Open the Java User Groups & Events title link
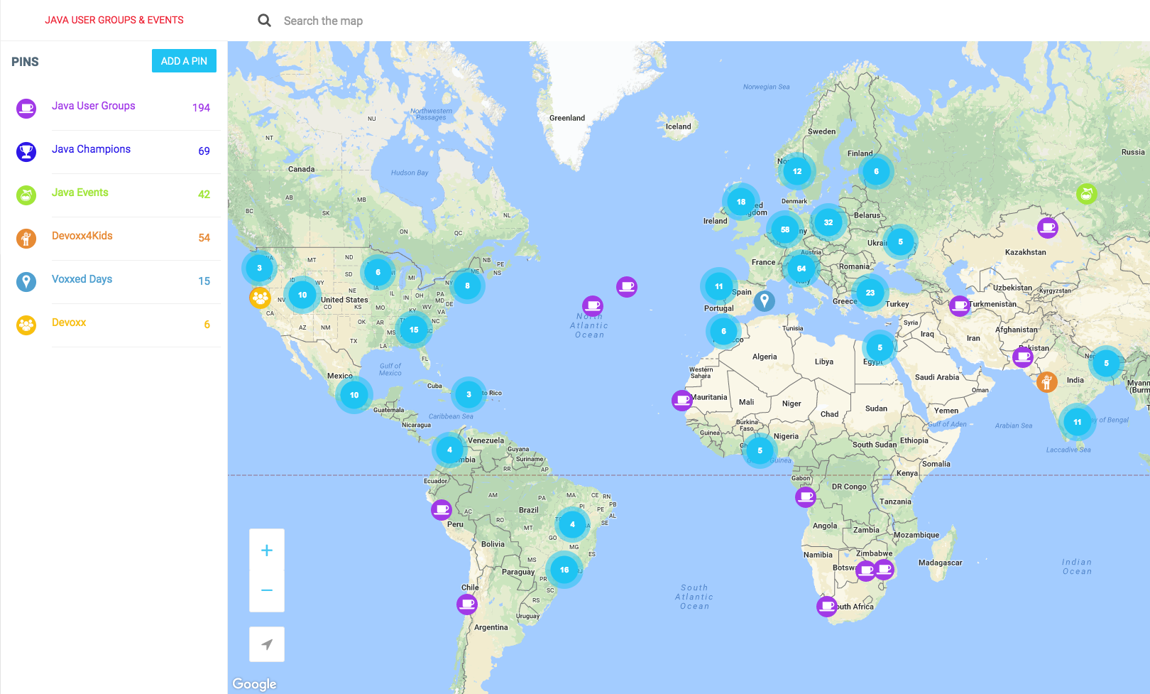 click(x=114, y=20)
